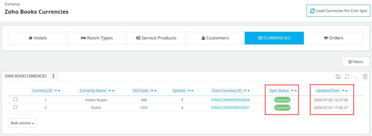Viewport: 372px width, 136px height.
Task: Switch to the Room Types tab
Action: click(97, 38)
